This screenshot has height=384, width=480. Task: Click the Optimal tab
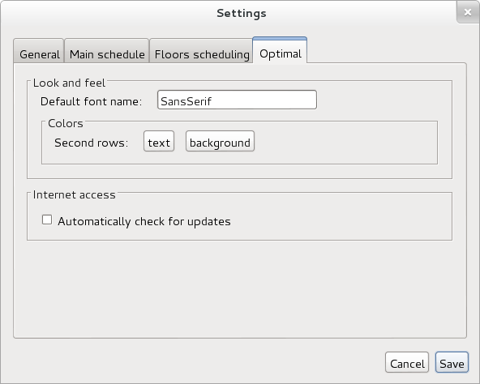(x=280, y=50)
